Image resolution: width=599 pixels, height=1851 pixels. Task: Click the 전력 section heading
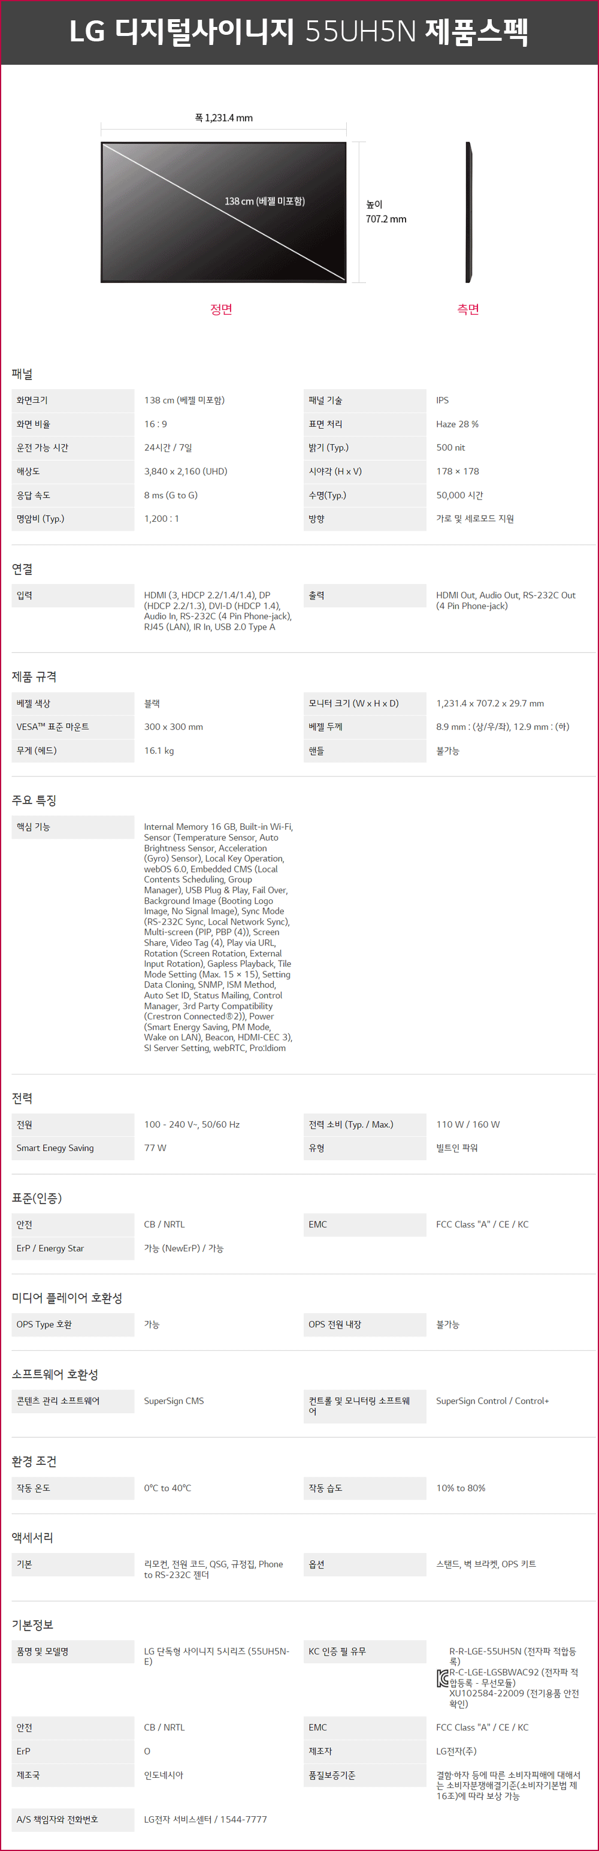point(22,1098)
